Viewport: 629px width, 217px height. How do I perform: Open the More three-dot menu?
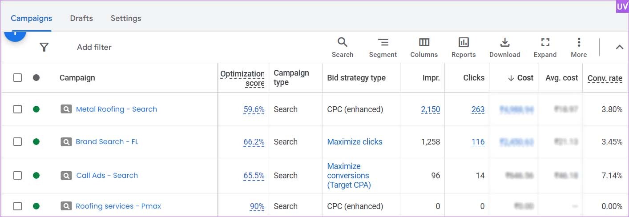[579, 48]
